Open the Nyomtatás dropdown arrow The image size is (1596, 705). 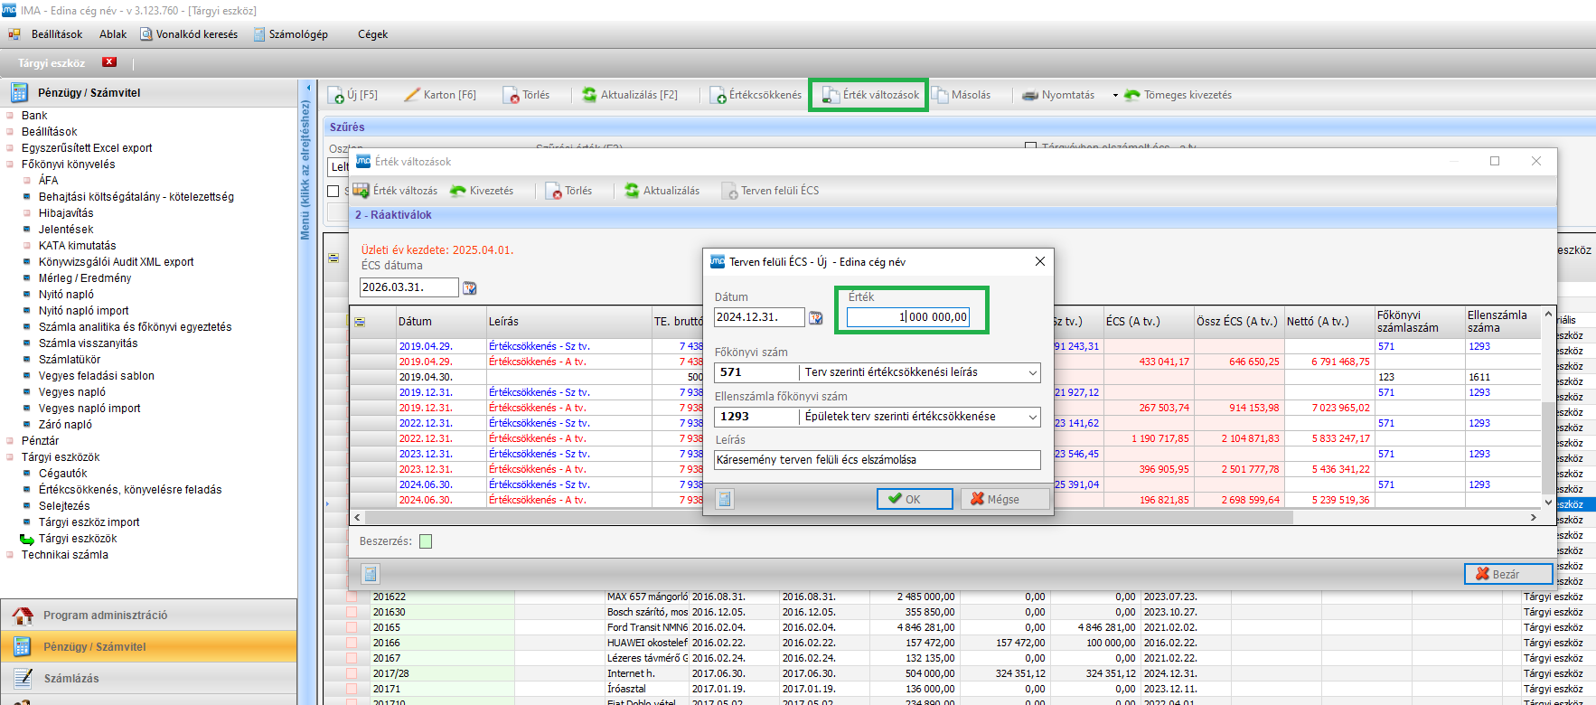pos(1115,95)
